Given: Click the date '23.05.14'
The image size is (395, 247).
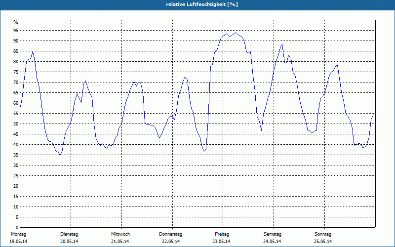Looking at the screenshot, I should (221, 242).
